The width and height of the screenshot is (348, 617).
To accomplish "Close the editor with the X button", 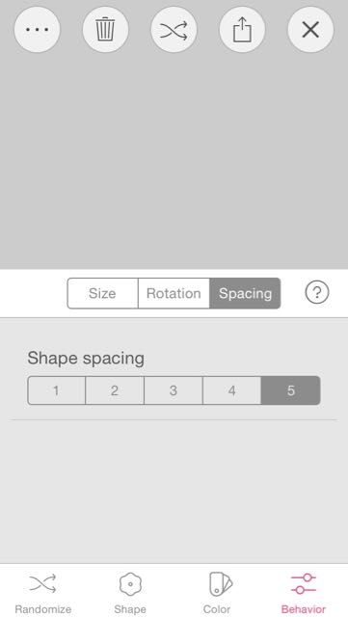I will click(310, 30).
